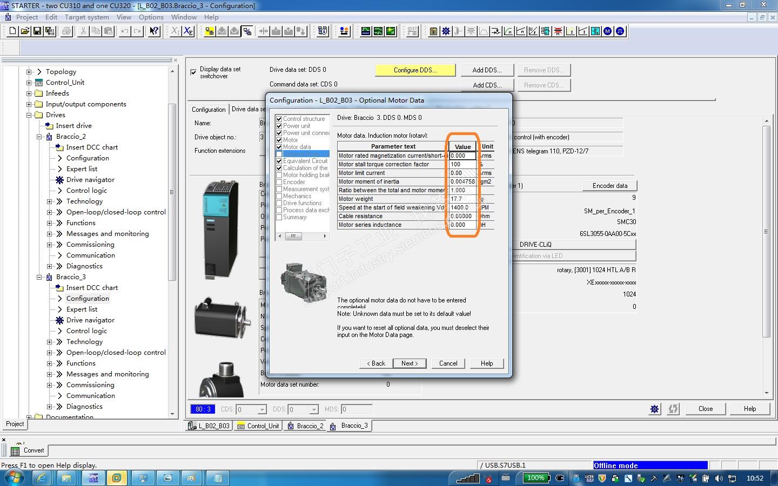Click the blue gear drive navigator toolbar icon

pos(446,31)
